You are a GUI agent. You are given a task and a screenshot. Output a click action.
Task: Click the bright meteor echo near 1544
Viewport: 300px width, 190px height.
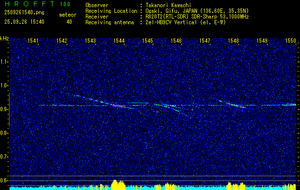[x=118, y=105]
